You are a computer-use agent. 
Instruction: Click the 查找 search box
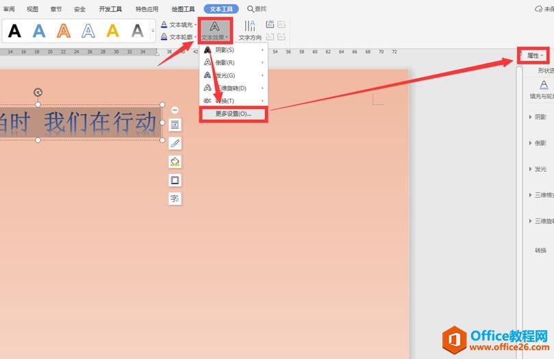tap(257, 9)
